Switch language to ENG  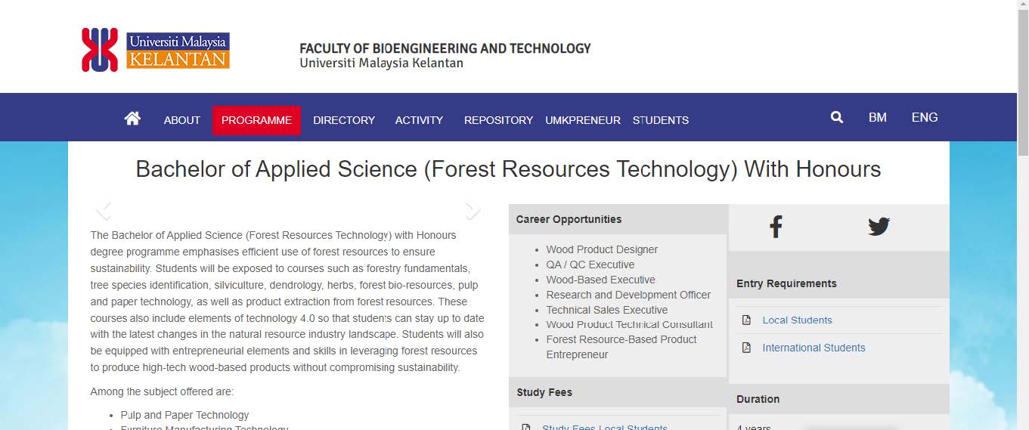pyautogui.click(x=924, y=118)
